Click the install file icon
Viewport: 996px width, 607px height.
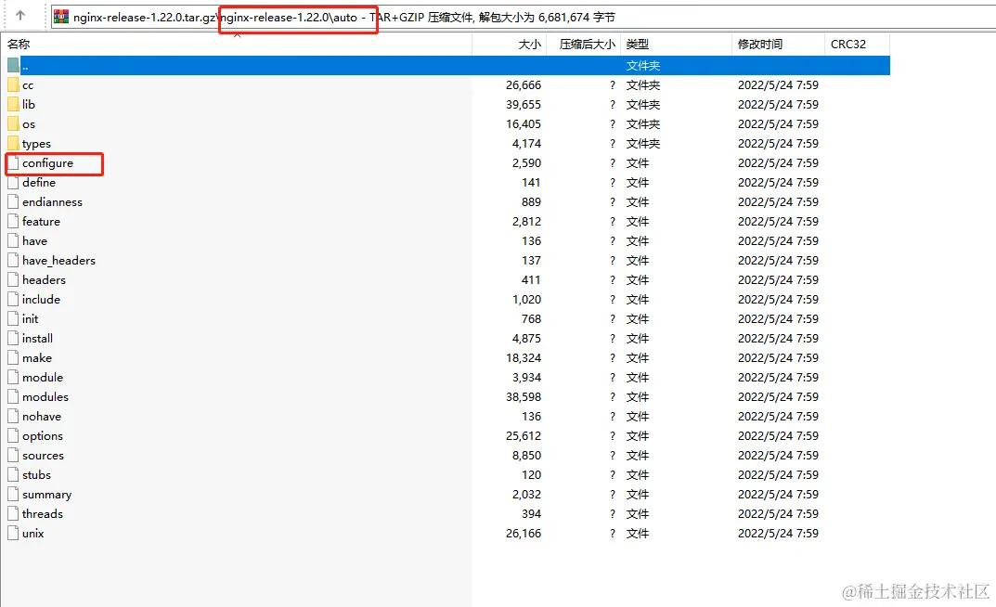coord(13,339)
